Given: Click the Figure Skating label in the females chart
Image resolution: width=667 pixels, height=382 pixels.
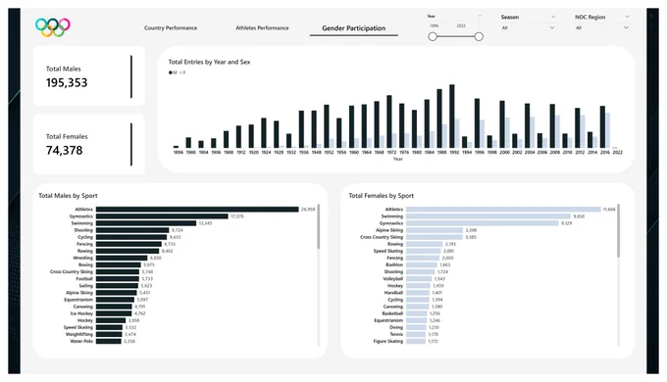Looking at the screenshot, I should (x=388, y=341).
